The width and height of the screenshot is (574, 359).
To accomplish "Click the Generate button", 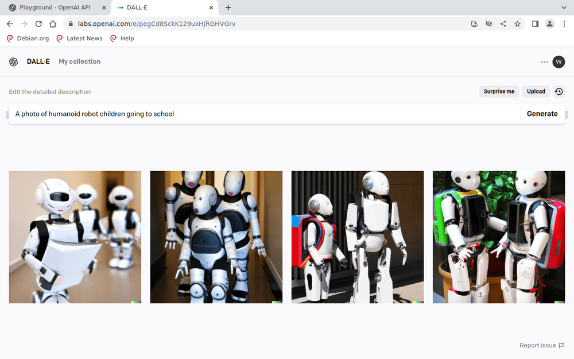I will (542, 114).
